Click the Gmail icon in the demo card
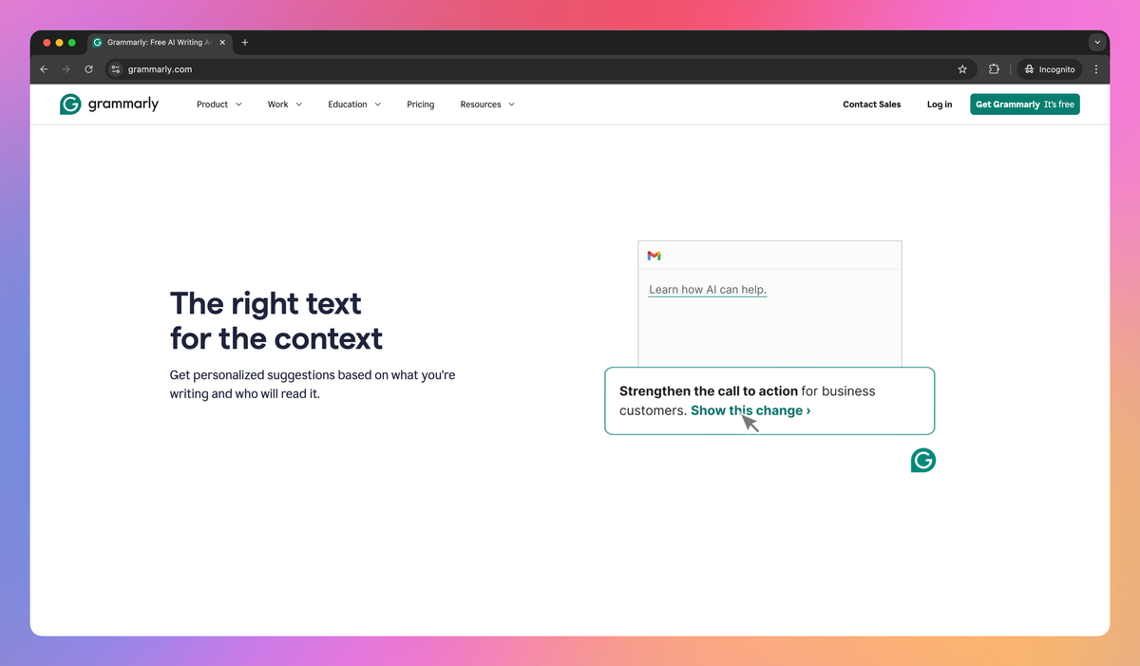This screenshot has height=666, width=1140. [x=654, y=256]
